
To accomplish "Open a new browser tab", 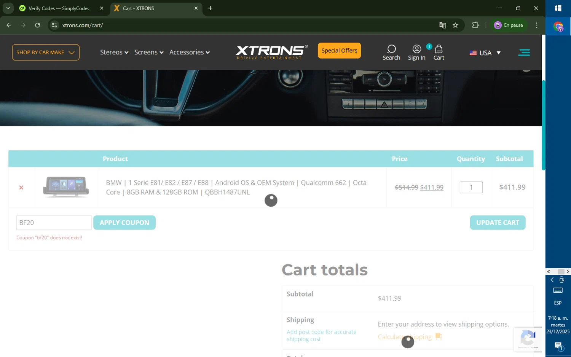I will click(x=210, y=8).
